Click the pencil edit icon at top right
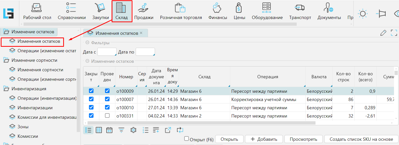Screen dimensions: 399x145 [x=383, y=33]
